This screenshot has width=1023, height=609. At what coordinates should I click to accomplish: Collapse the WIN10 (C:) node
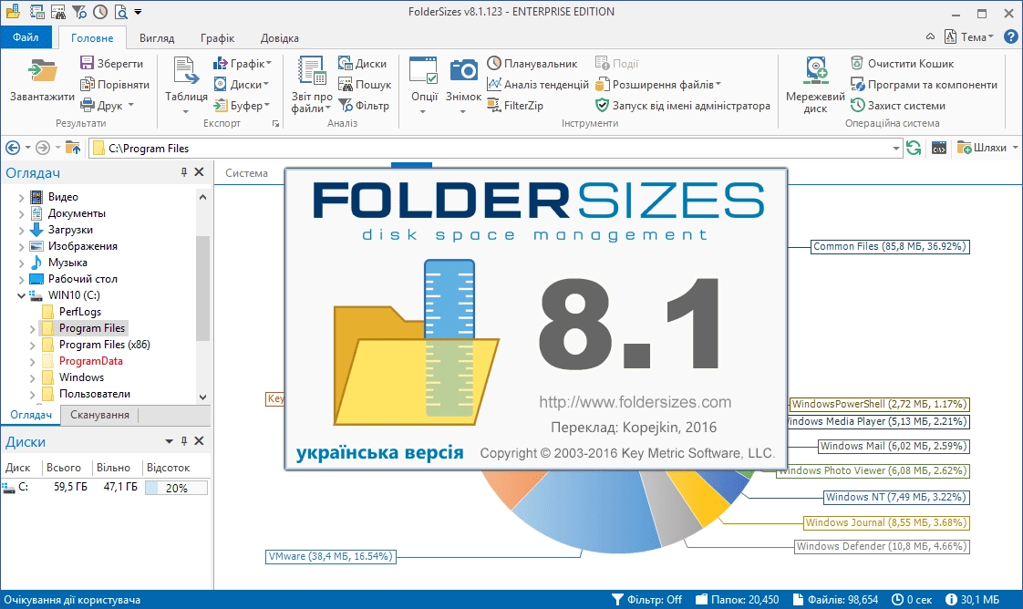21,295
